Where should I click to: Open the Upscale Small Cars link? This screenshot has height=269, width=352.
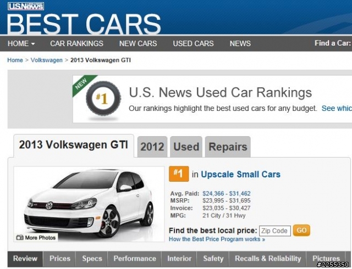241,175
